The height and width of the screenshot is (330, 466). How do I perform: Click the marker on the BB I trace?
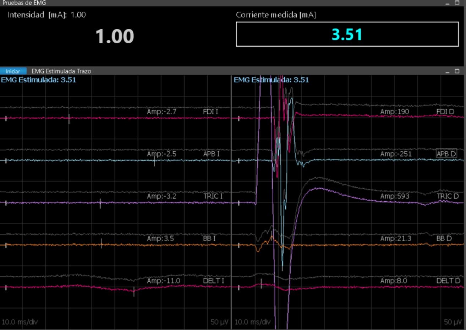coord(102,243)
